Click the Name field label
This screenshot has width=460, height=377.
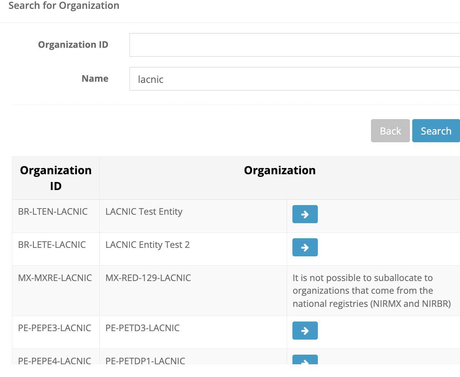pos(95,78)
